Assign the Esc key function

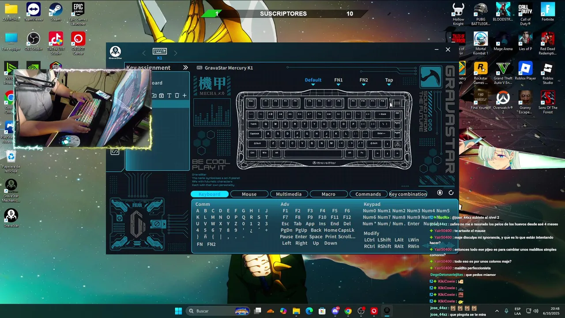(x=285, y=224)
